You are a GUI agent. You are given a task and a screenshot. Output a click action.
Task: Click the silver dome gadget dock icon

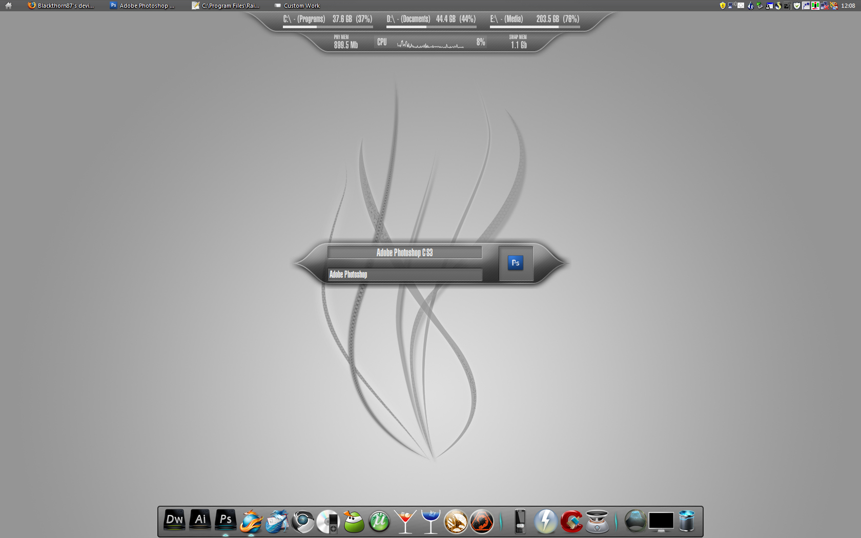pos(597,522)
